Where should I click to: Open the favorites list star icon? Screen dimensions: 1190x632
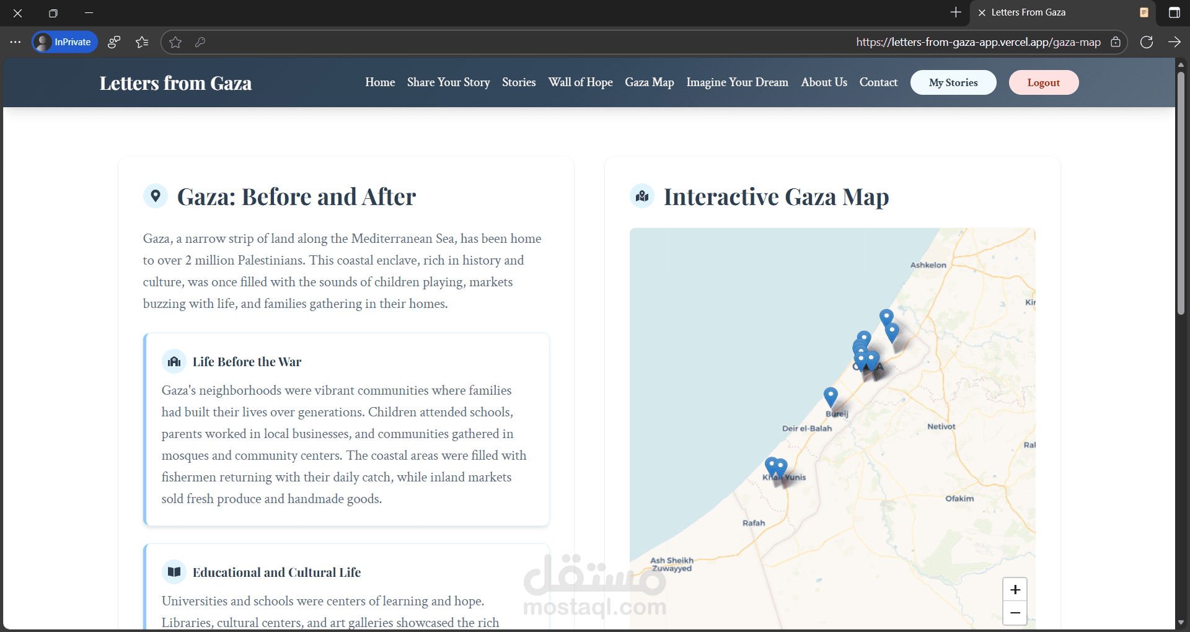pos(142,42)
